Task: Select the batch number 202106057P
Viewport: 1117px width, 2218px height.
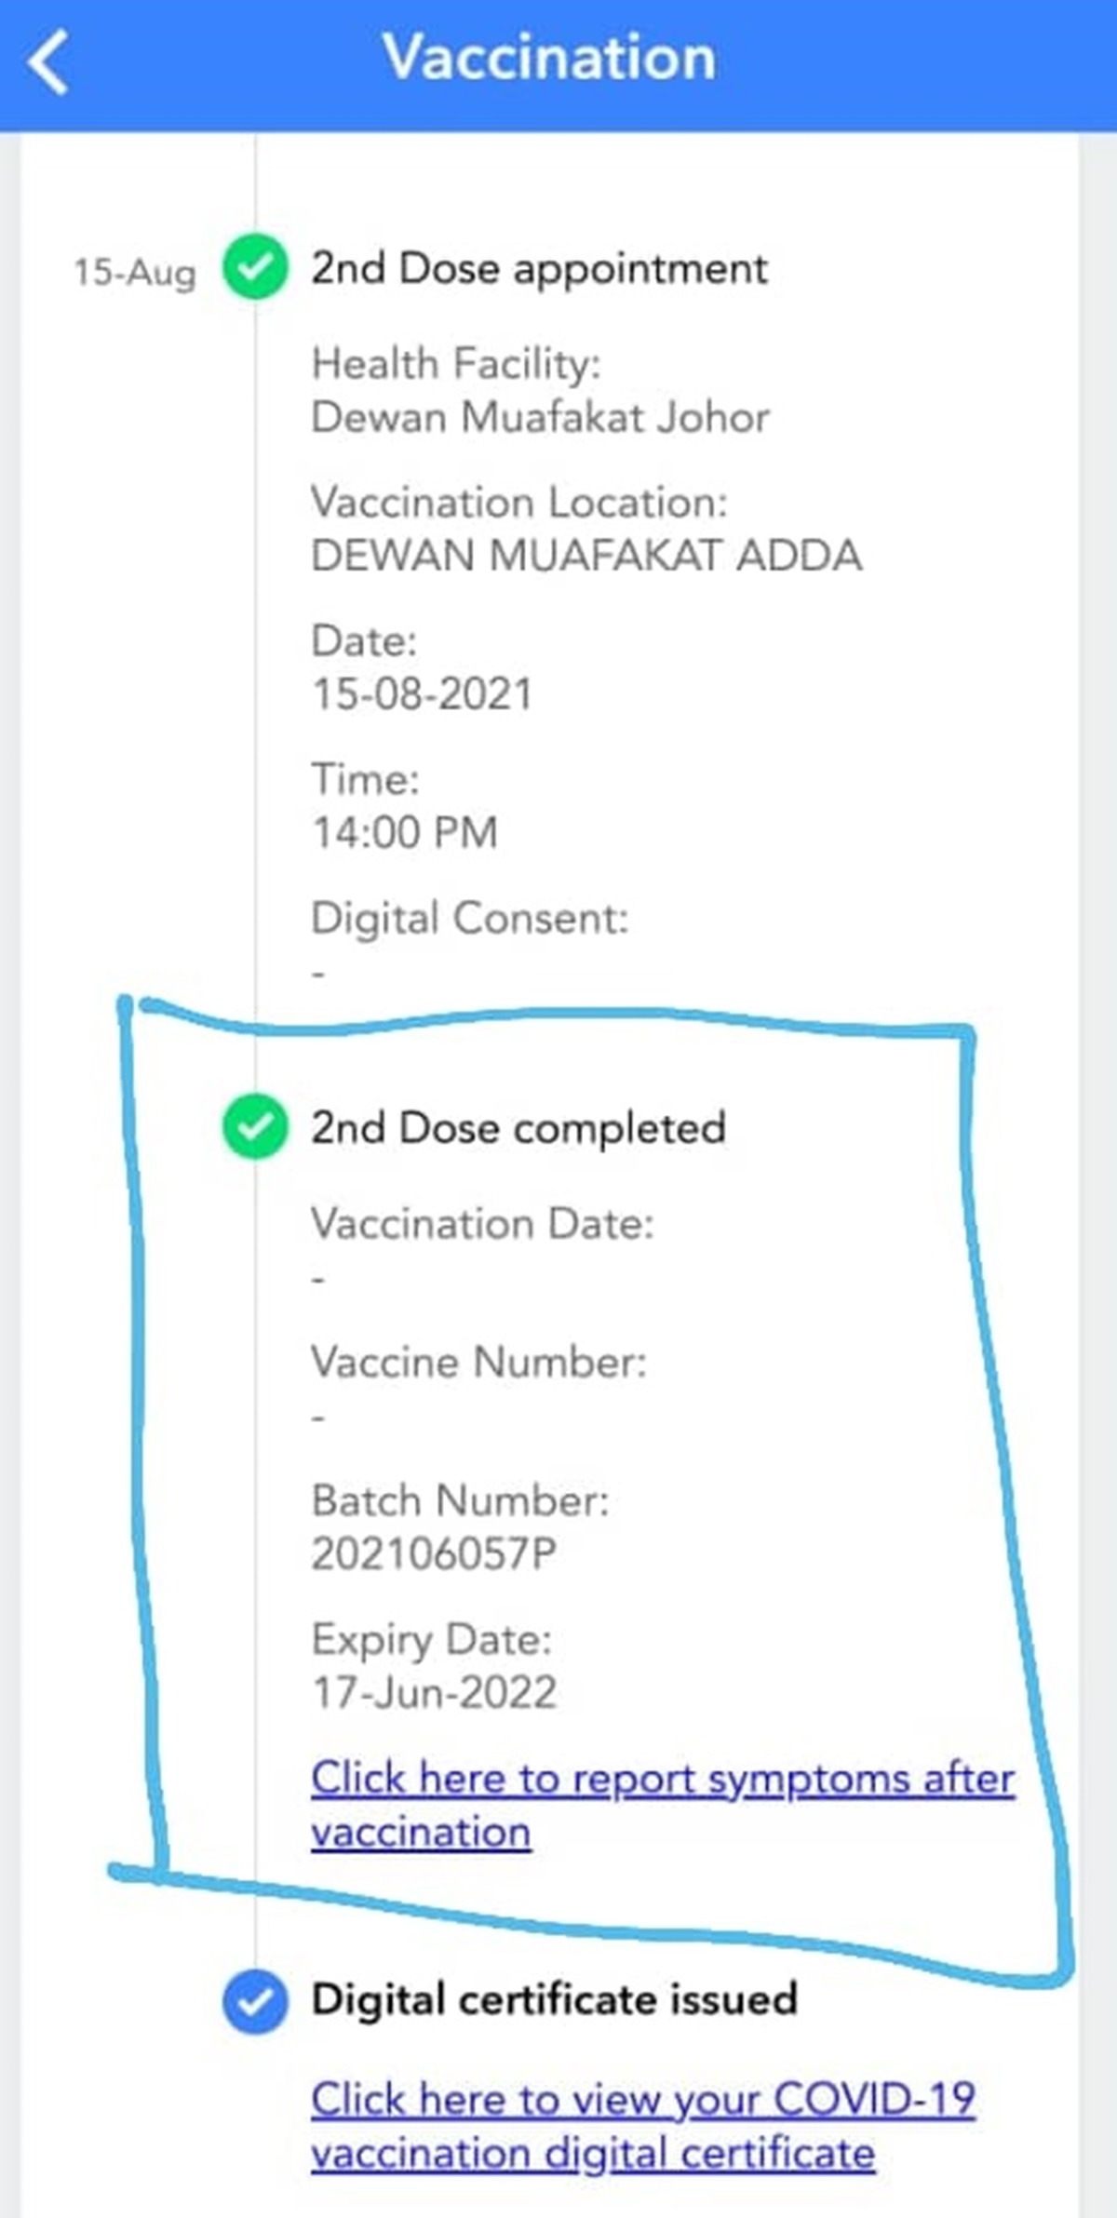Action: pos(434,1553)
